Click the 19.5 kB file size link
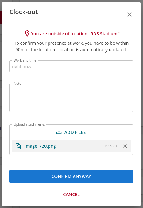Image resolution: width=143 pixels, height=208 pixels. [110, 146]
